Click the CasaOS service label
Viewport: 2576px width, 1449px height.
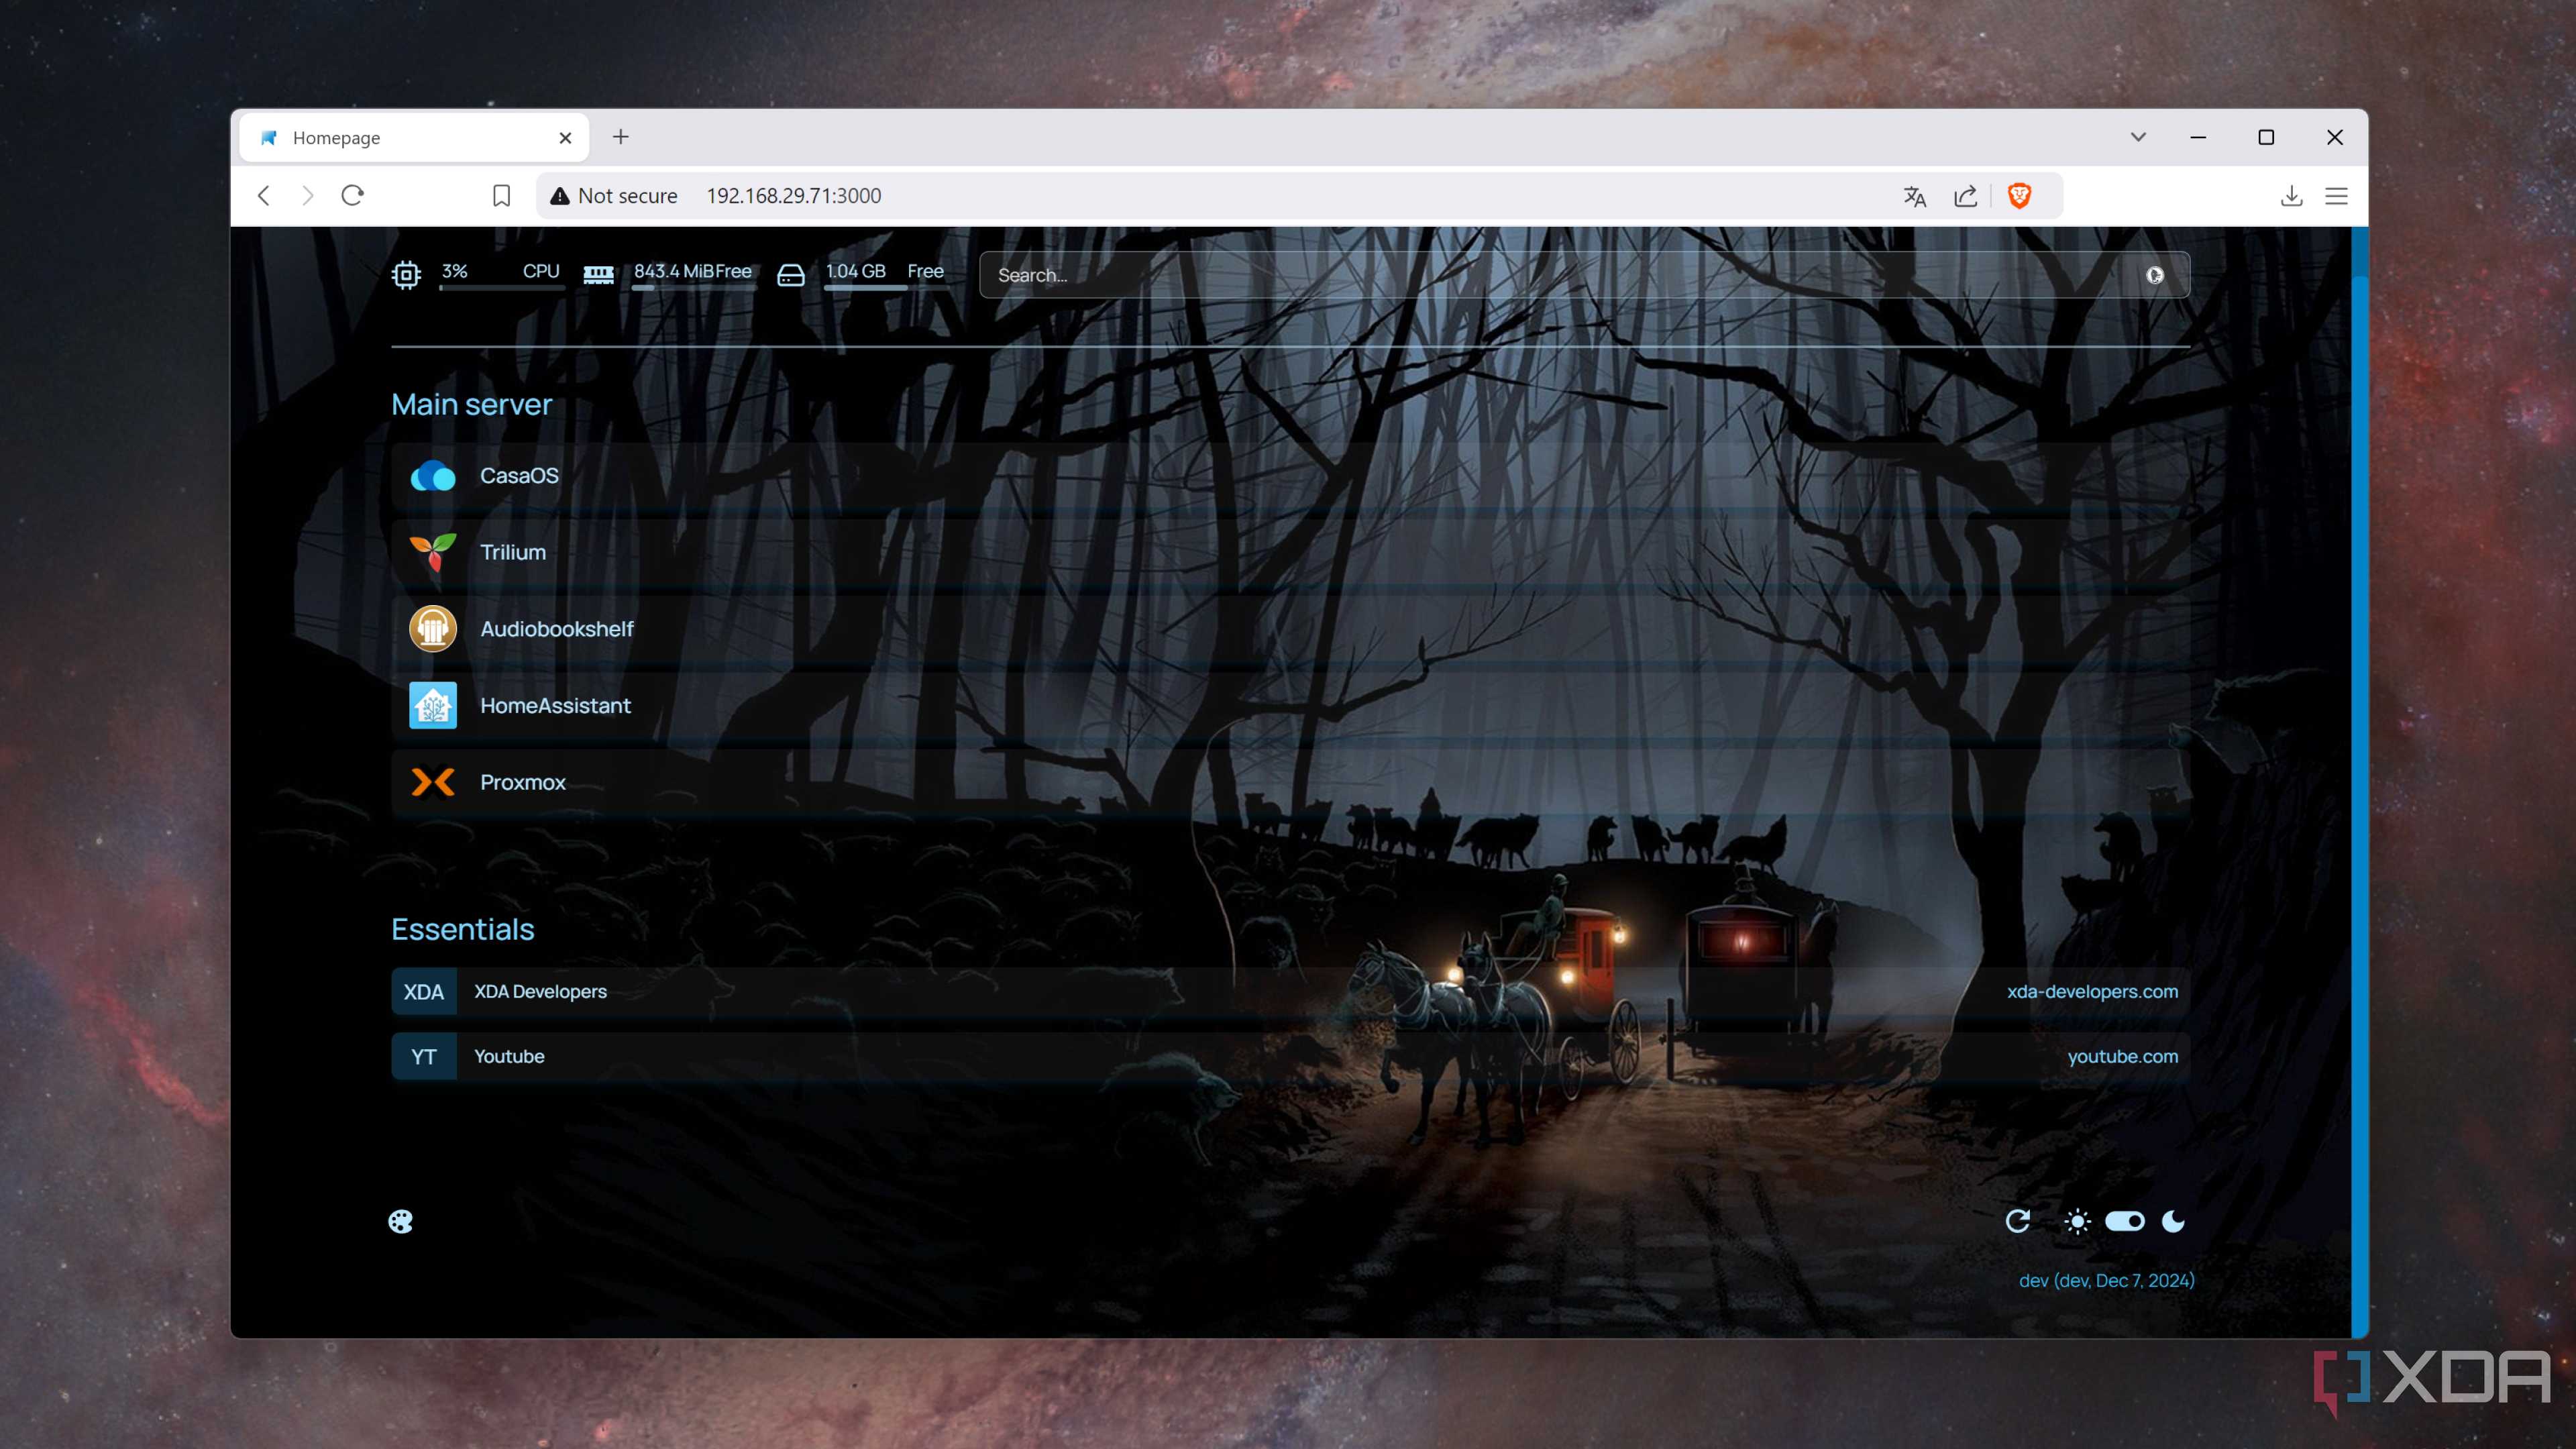(519, 476)
